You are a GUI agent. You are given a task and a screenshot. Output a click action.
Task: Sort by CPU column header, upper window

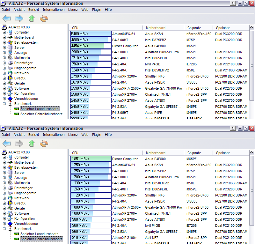(x=106, y=28)
